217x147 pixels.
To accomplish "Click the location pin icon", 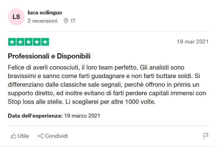I will 65,21.
